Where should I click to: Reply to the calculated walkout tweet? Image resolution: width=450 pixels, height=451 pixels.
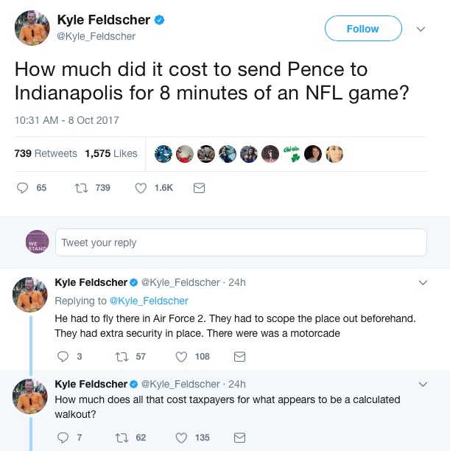point(63,438)
